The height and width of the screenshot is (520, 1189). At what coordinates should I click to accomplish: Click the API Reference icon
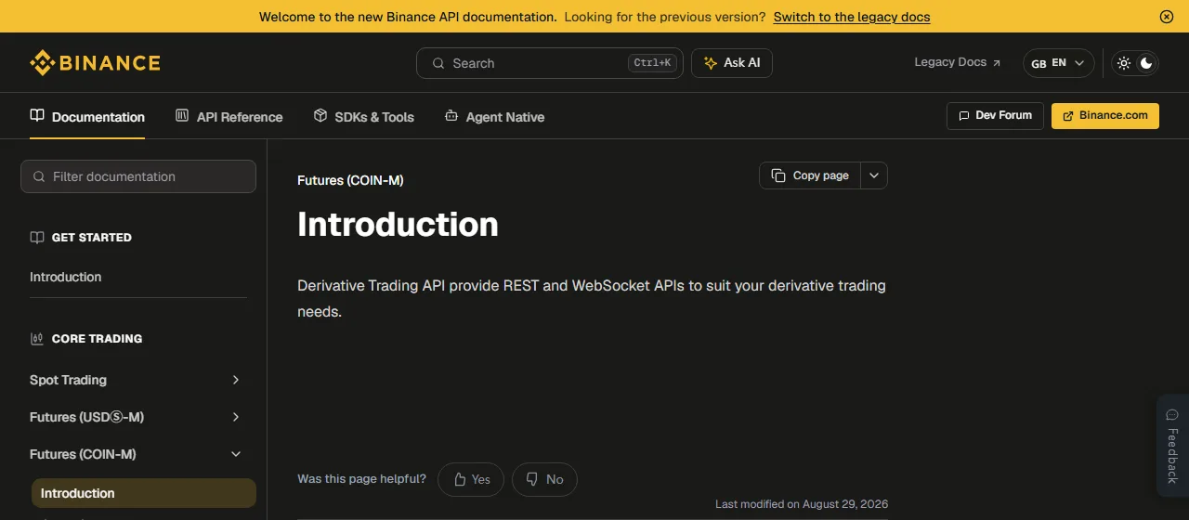click(x=182, y=116)
